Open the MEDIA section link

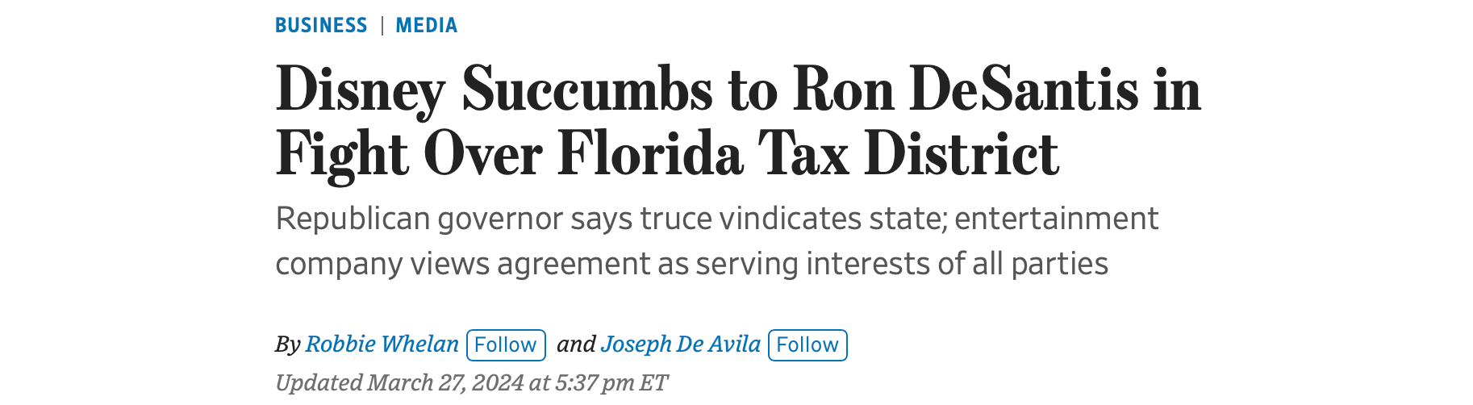(x=426, y=26)
